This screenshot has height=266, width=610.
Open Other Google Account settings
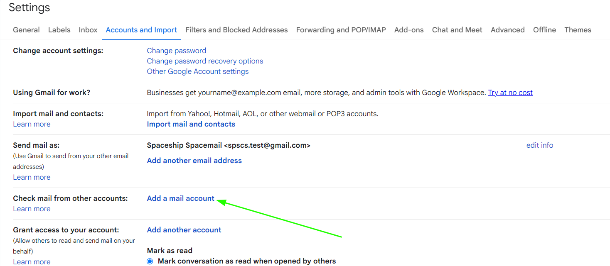[x=197, y=71]
